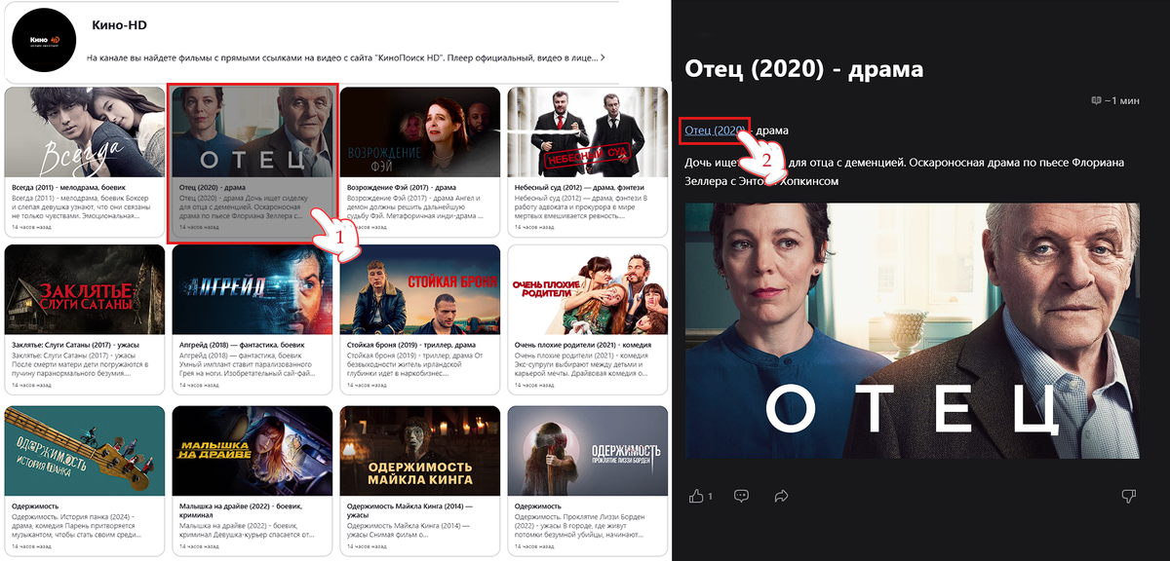Screen dimensions: 1170x561
Task: Open the Заклятье Слуги Сатаны thumbnail
Action: pyautogui.click(x=85, y=289)
